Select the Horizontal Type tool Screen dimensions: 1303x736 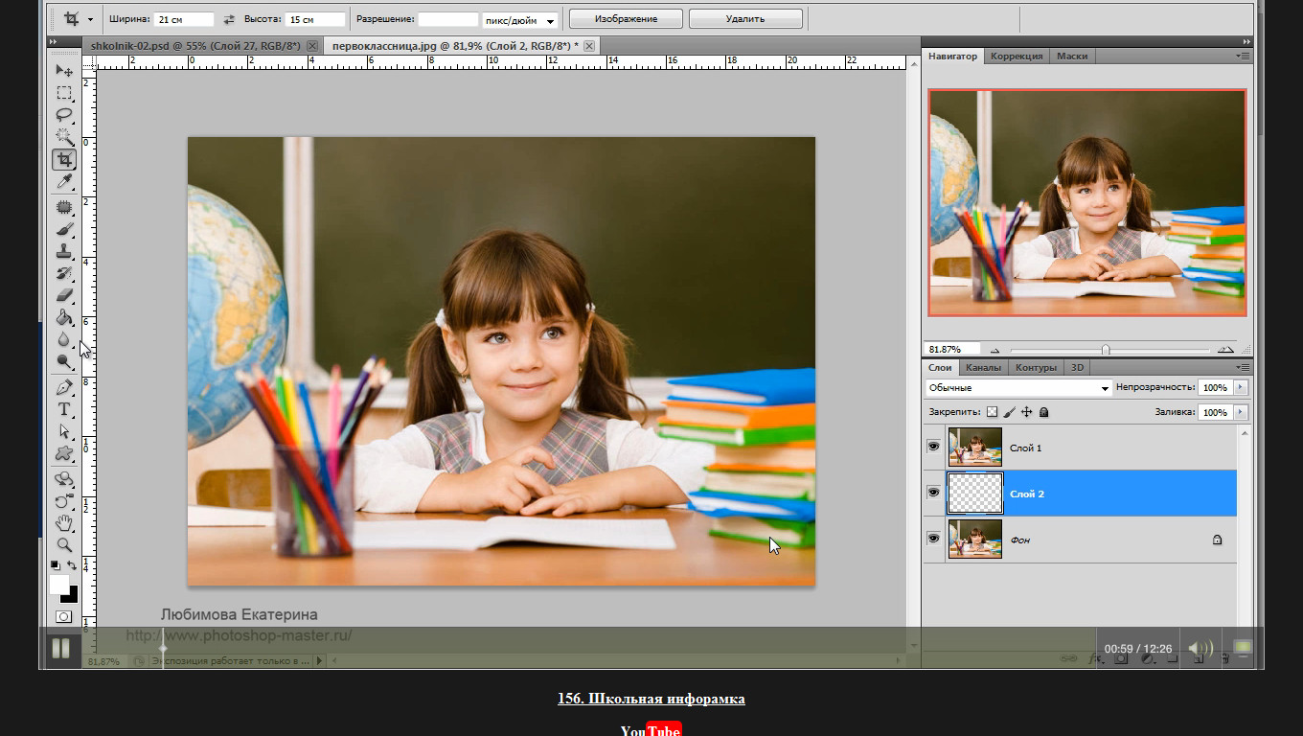tap(64, 409)
